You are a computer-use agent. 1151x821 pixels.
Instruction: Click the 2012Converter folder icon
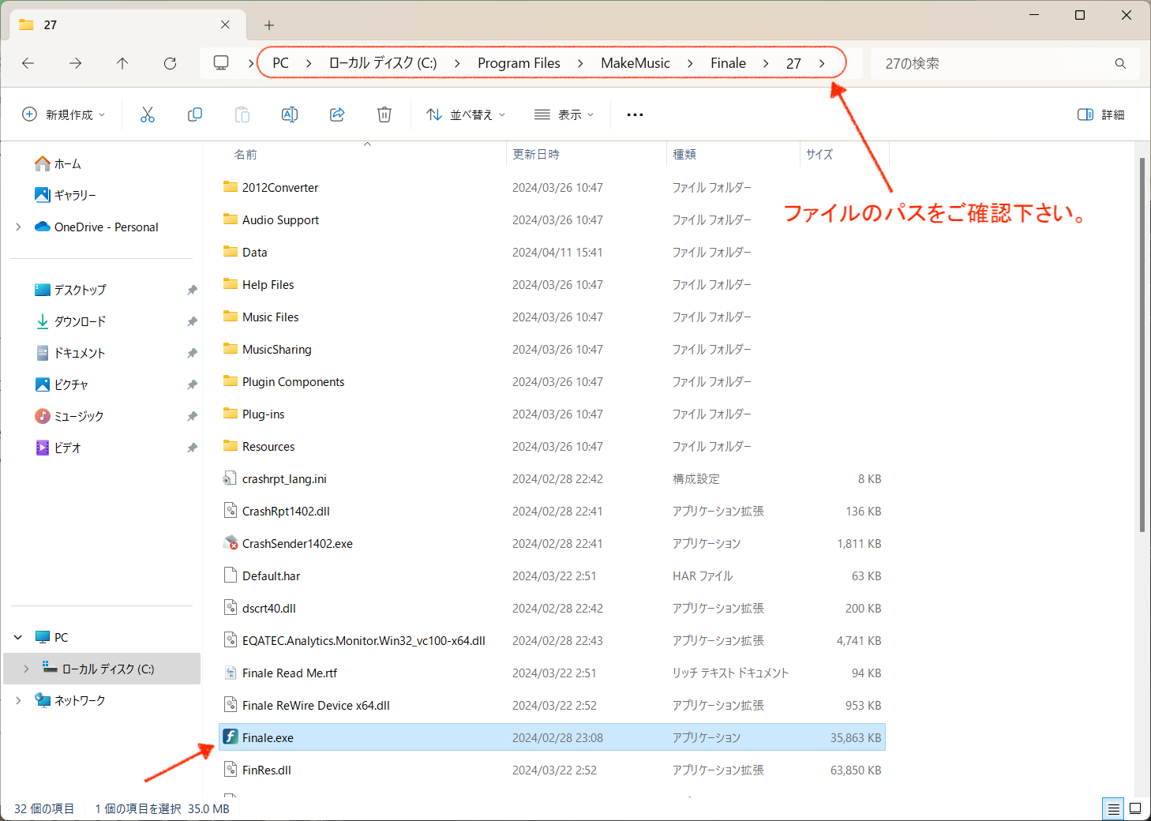point(231,187)
